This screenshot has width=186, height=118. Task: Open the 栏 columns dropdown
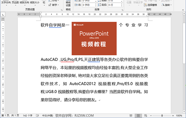44,3
